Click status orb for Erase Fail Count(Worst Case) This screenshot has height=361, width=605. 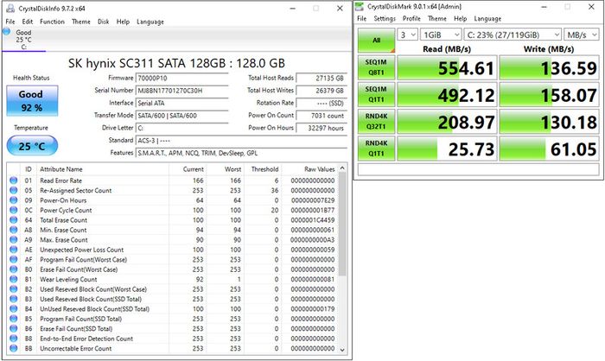14,269
